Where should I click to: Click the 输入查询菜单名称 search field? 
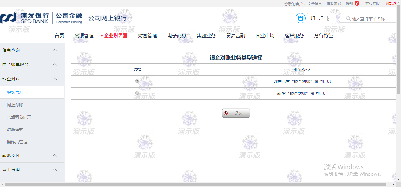point(368,18)
